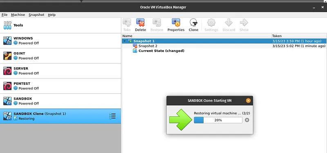The image size is (327, 153).
Task: Select the PENTEST machine entry
Action: [60, 86]
